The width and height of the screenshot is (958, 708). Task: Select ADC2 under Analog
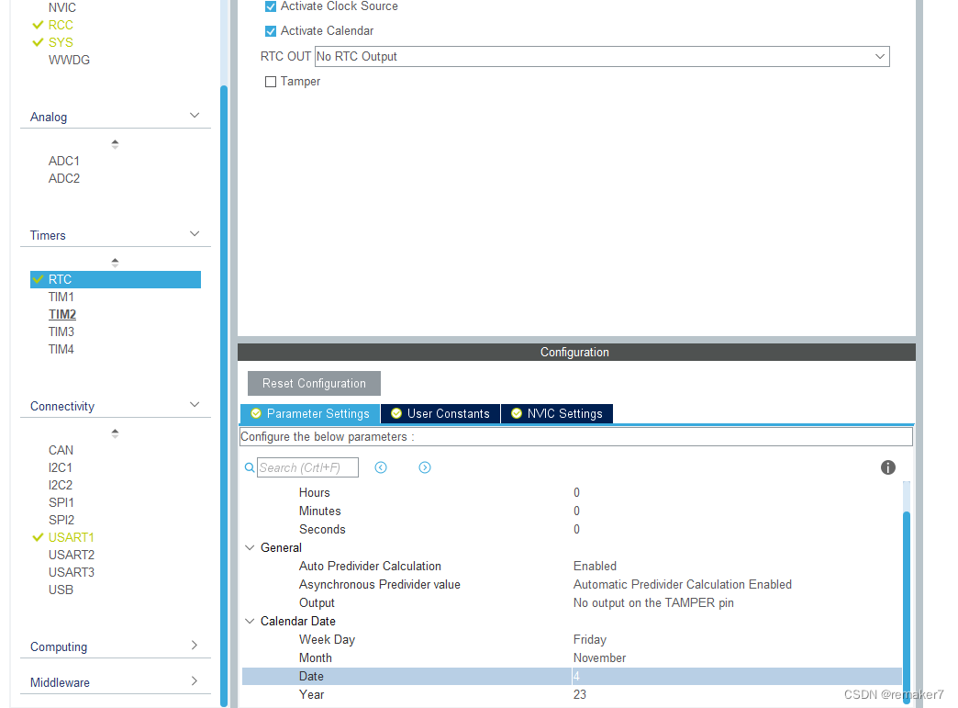[64, 178]
